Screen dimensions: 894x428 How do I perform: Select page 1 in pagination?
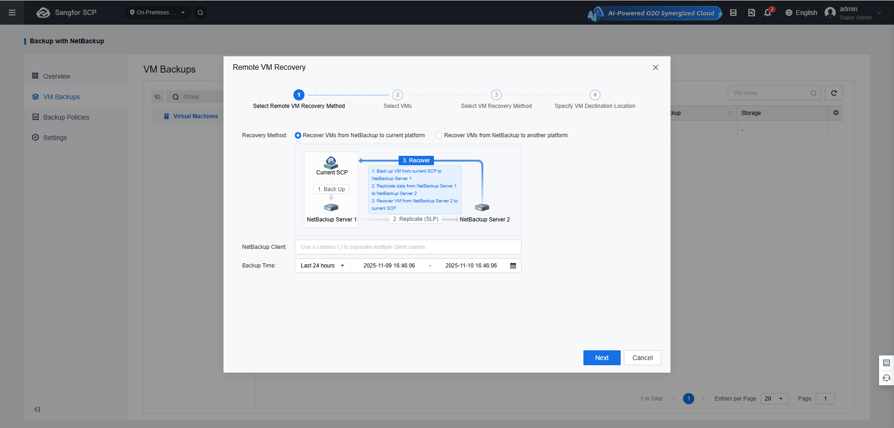point(689,399)
